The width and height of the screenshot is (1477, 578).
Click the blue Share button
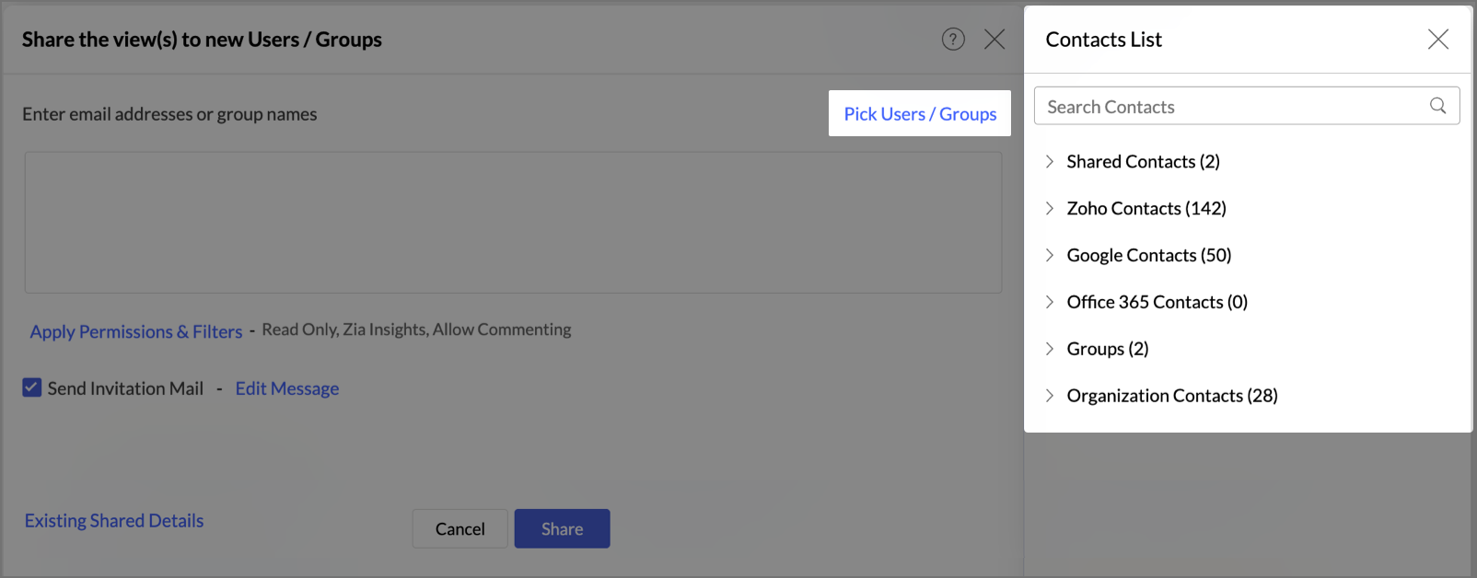point(562,528)
